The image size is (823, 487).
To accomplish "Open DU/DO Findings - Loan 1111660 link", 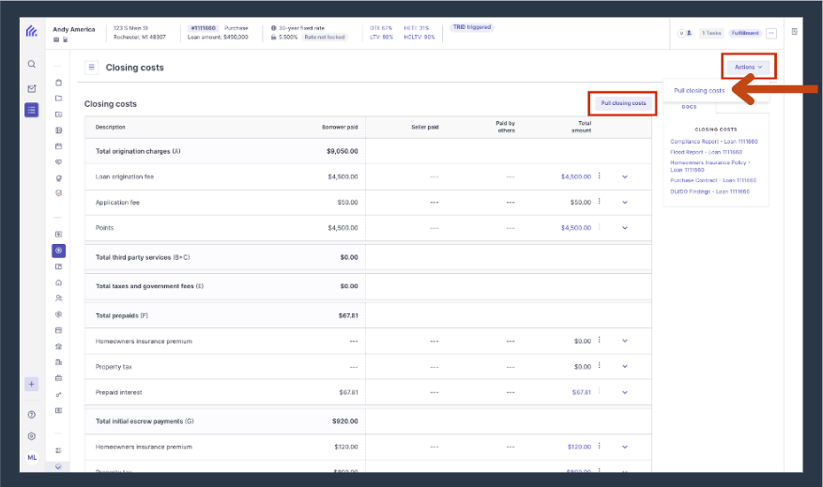I will tap(709, 191).
